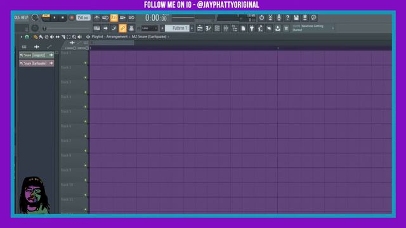Select the MZ Snare [Earthquake] clip in picker
This screenshot has width=406, height=228.
point(37,63)
